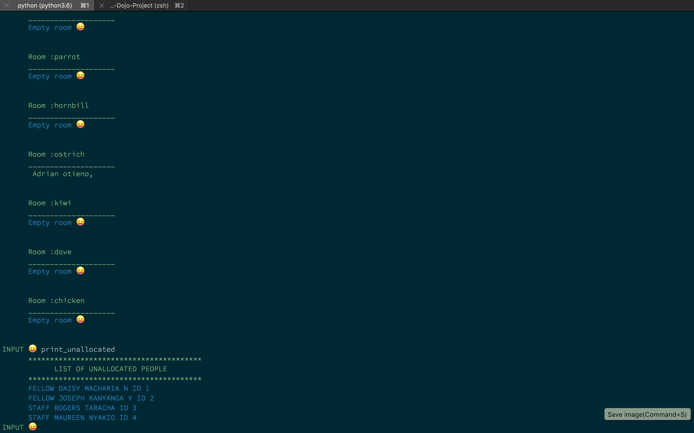Click the LIST OF UNALLOCATED PEOPLE heading

(x=111, y=369)
